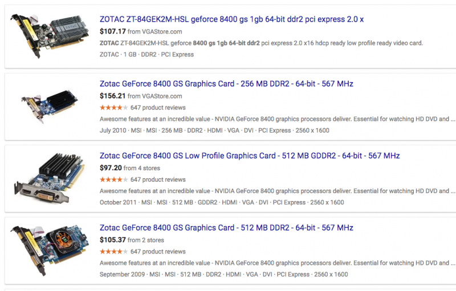Click 'from VGAStore.com' beside $107.17
The width and height of the screenshot is (456, 291).
point(154,32)
